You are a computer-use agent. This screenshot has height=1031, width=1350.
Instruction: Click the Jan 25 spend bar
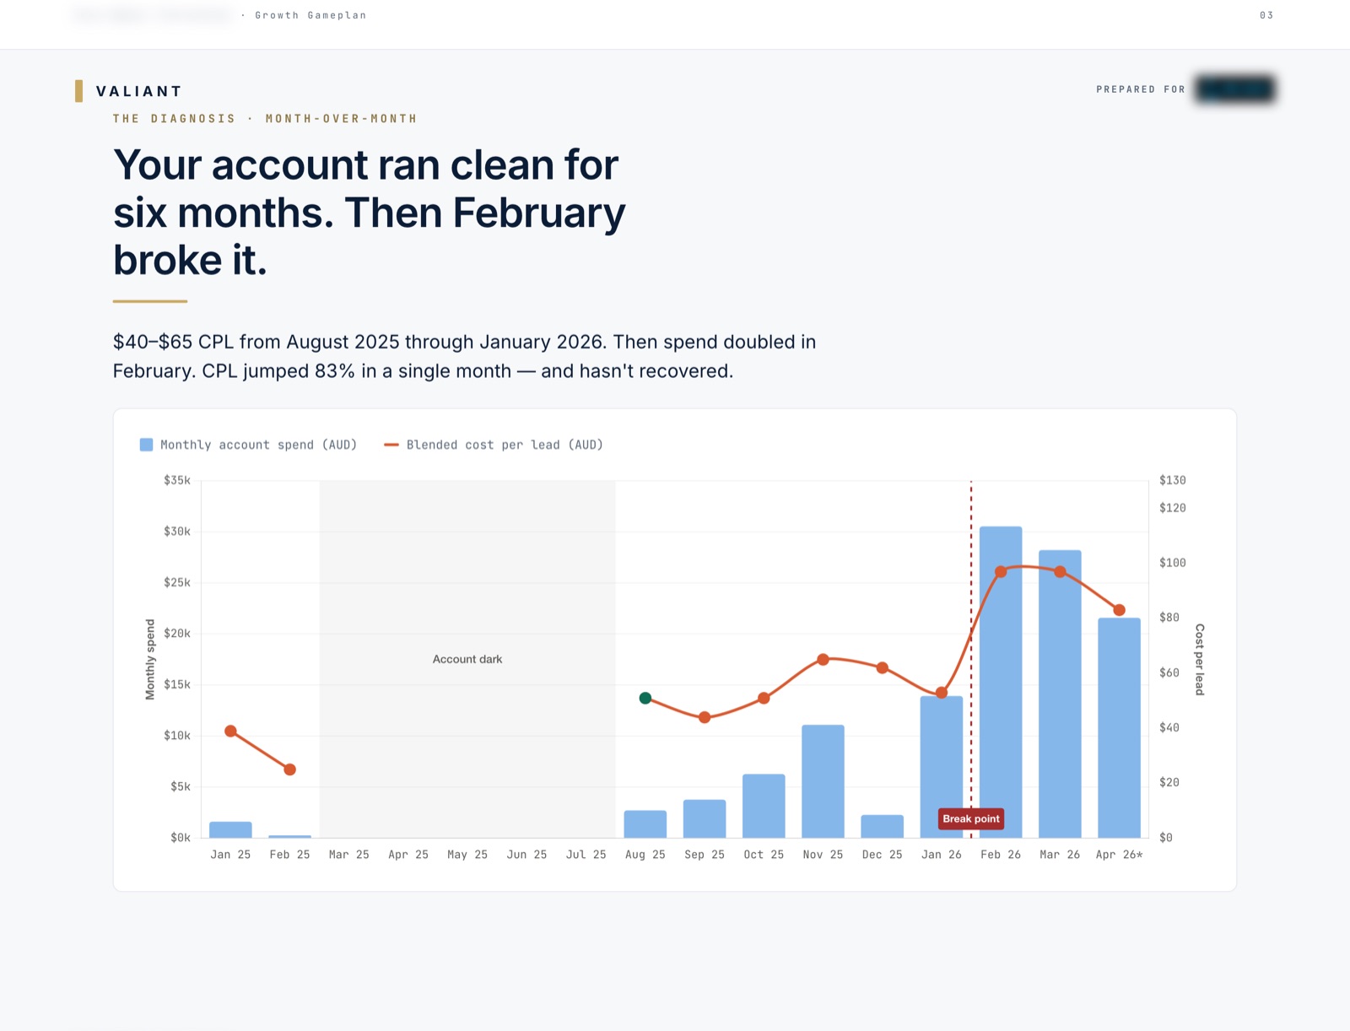click(x=230, y=829)
